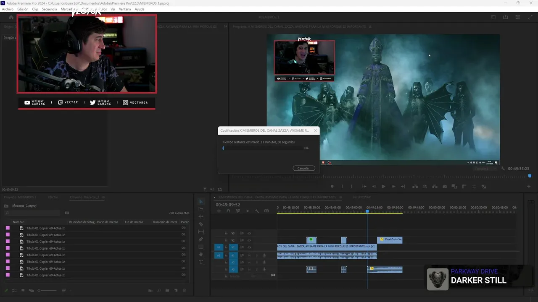Open the Program monitor panel menu
Viewport: 538px width, 302px height.
click(x=370, y=26)
